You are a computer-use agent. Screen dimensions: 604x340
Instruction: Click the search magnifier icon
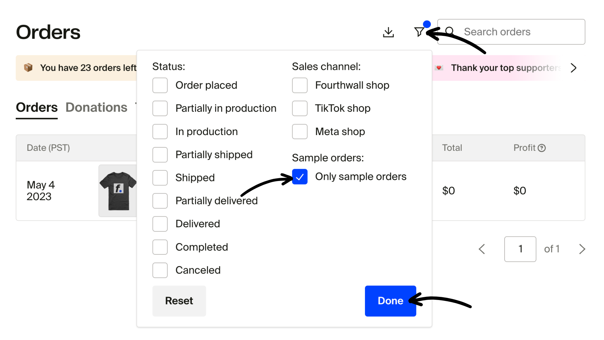450,31
